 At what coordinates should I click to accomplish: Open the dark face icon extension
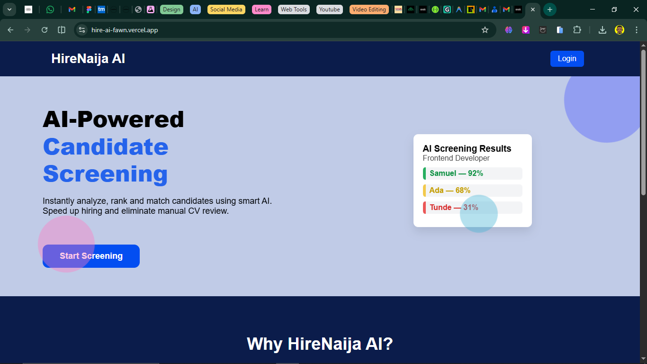[x=543, y=30]
